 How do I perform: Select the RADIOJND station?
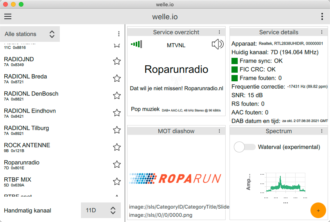pos(62,61)
